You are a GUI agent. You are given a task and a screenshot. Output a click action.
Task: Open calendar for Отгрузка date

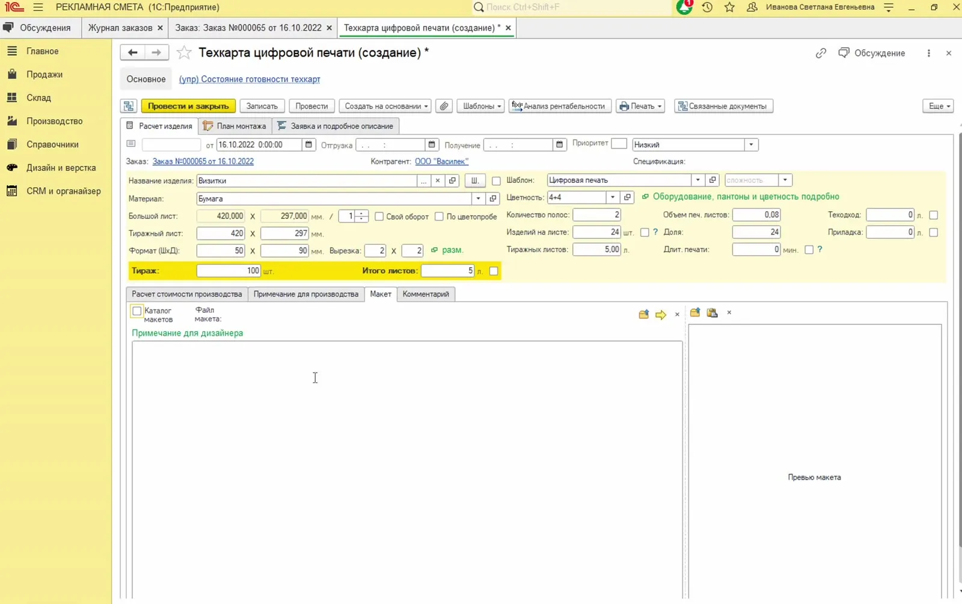point(432,144)
